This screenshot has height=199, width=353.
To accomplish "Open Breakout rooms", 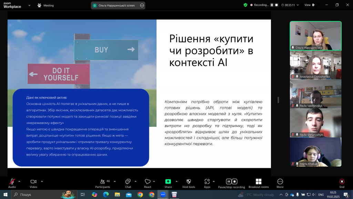I will 259,182.
